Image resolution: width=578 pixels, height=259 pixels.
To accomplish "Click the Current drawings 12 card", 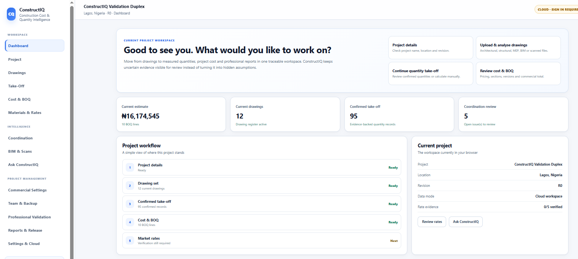I will point(285,114).
